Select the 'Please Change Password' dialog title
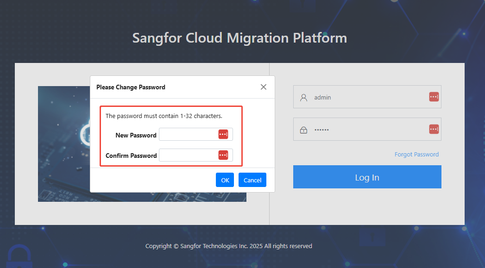485x268 pixels. point(131,87)
